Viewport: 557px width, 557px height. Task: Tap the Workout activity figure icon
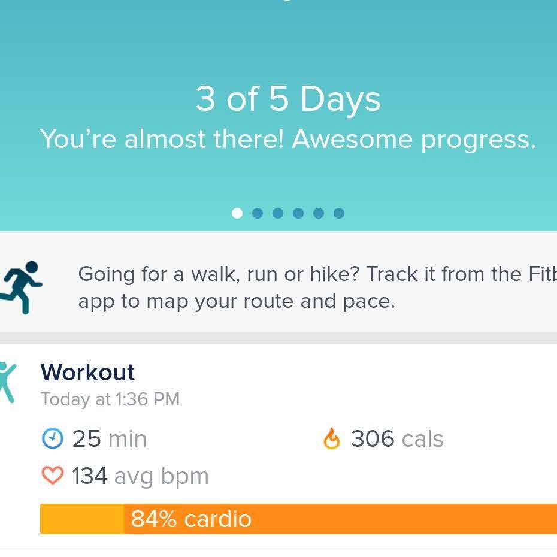point(7,382)
